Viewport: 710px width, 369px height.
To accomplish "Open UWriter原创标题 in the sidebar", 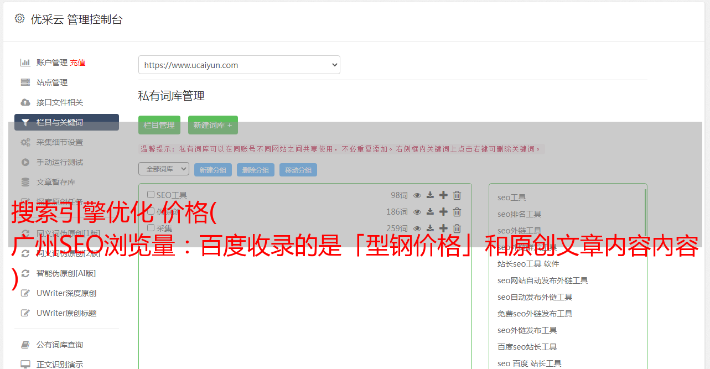I will tap(66, 313).
